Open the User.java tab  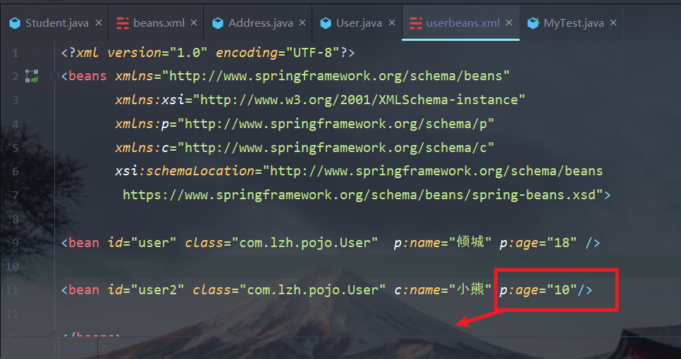pos(359,23)
